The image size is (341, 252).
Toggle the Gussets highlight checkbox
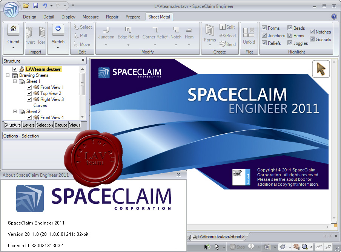[312, 39]
